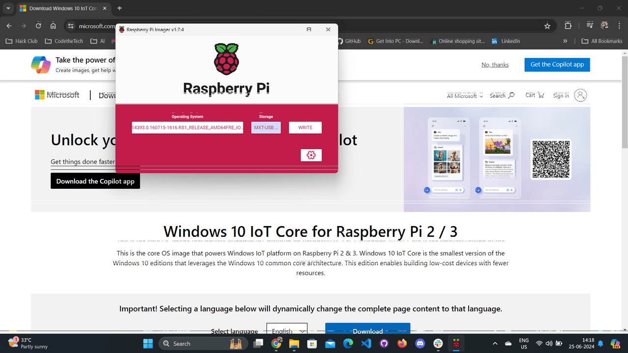
Task: Bookmark this page with the star icon
Action: coord(547,26)
